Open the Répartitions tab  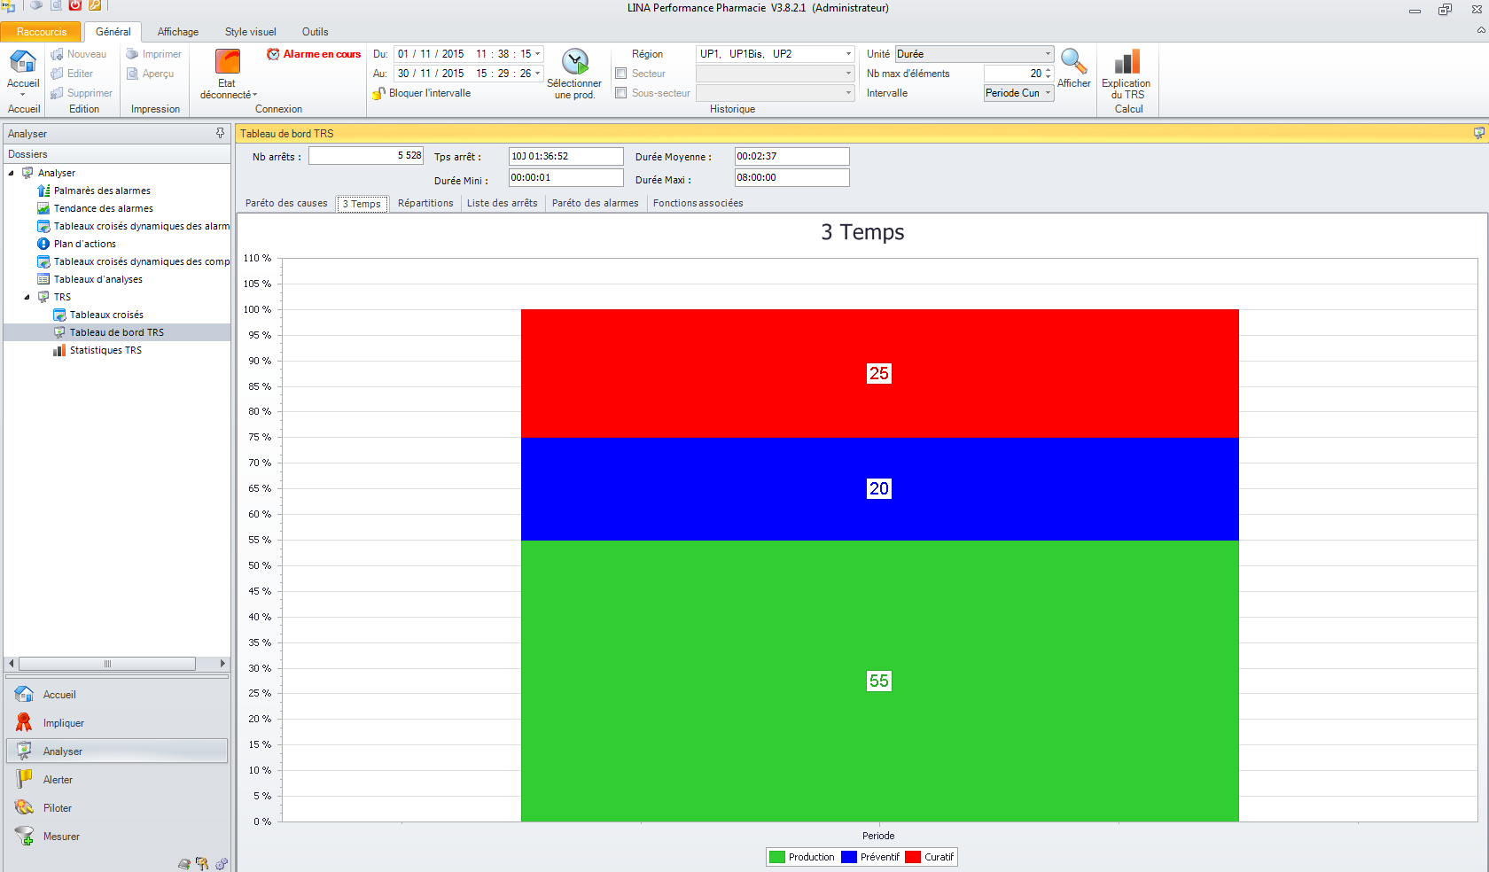(425, 203)
